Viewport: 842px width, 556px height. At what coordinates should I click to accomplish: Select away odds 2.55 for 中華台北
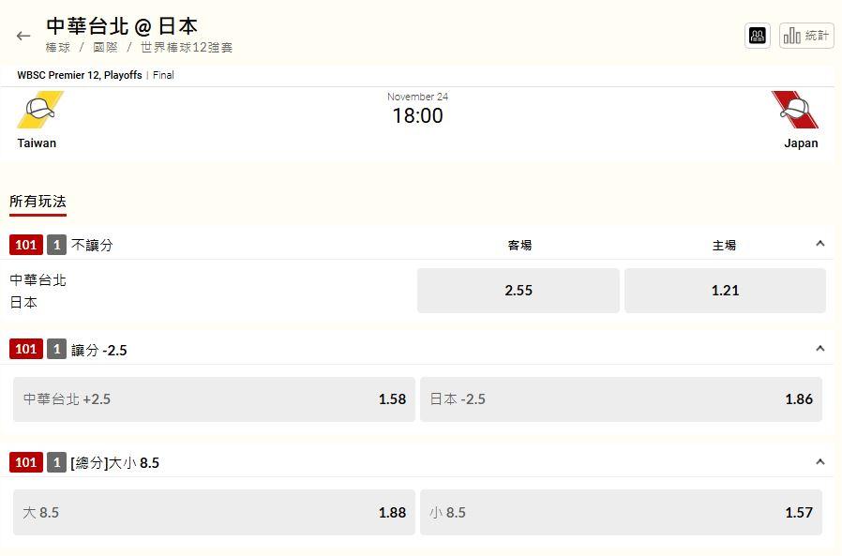(x=519, y=291)
